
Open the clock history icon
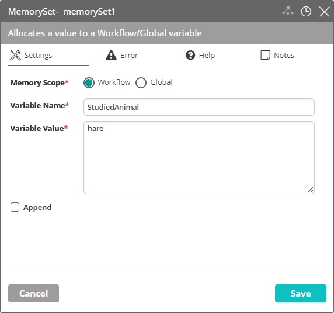click(306, 11)
